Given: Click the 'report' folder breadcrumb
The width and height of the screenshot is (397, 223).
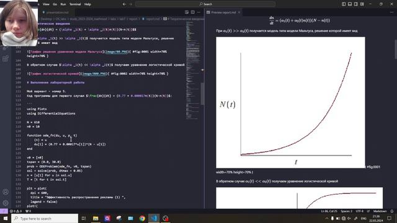Looking at the screenshot, I should (133, 19).
